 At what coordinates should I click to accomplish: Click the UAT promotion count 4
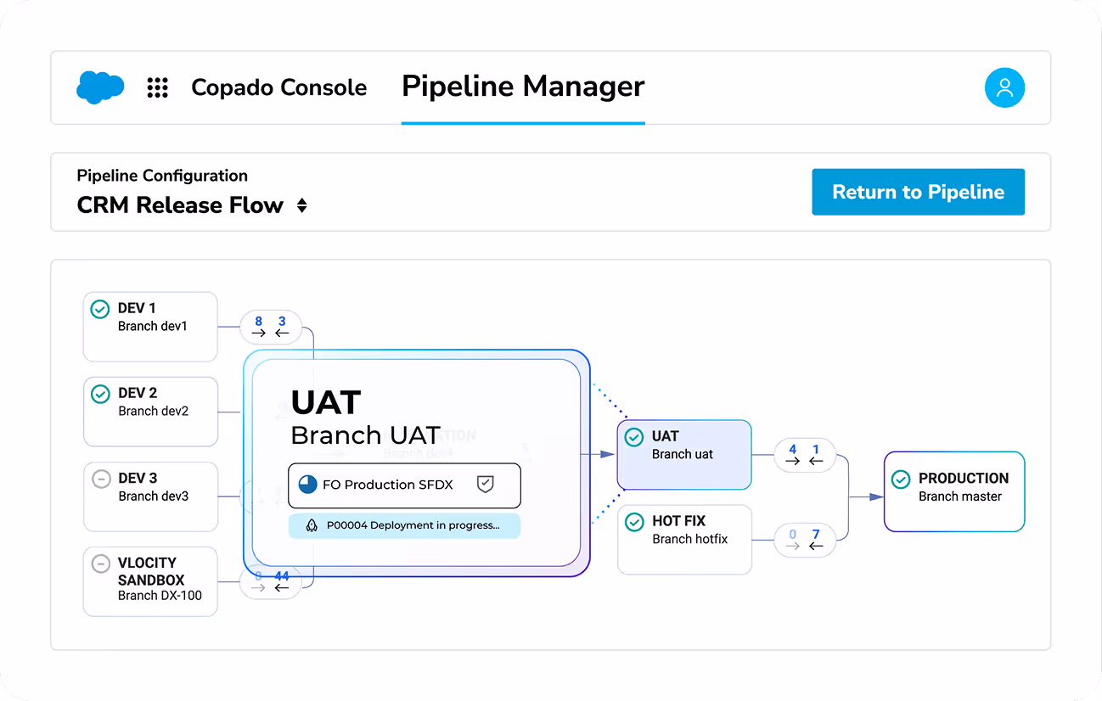[793, 450]
